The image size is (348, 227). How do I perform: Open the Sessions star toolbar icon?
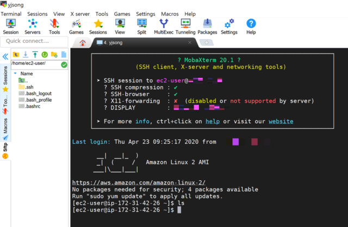pyautogui.click(x=98, y=27)
